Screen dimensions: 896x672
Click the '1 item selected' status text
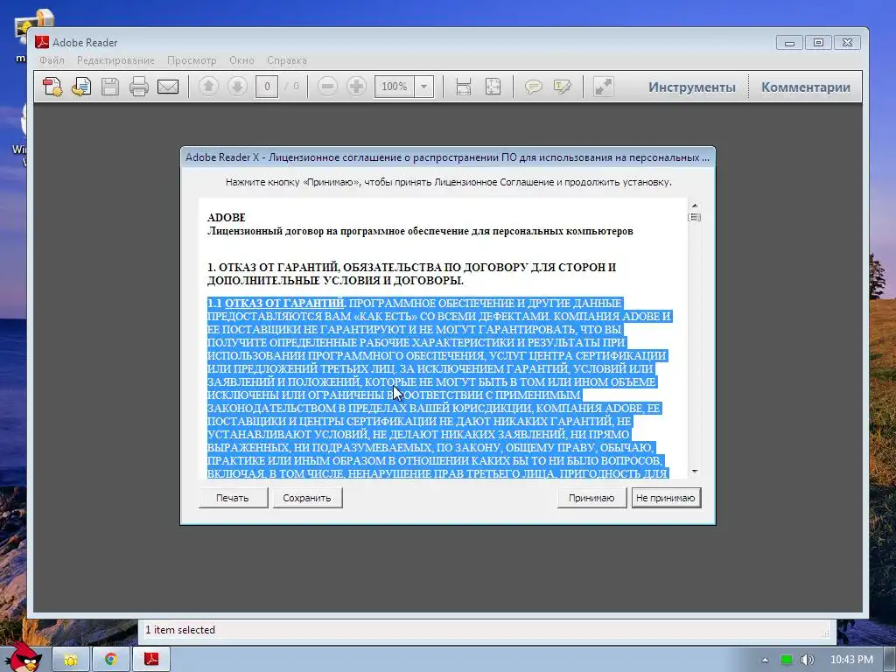[180, 630]
